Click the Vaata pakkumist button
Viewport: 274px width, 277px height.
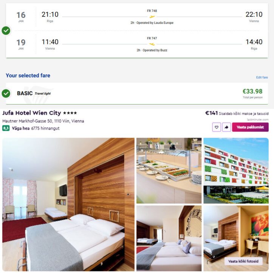250,127
